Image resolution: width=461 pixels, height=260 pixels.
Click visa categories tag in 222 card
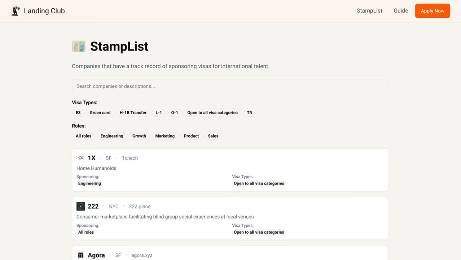pos(259,232)
